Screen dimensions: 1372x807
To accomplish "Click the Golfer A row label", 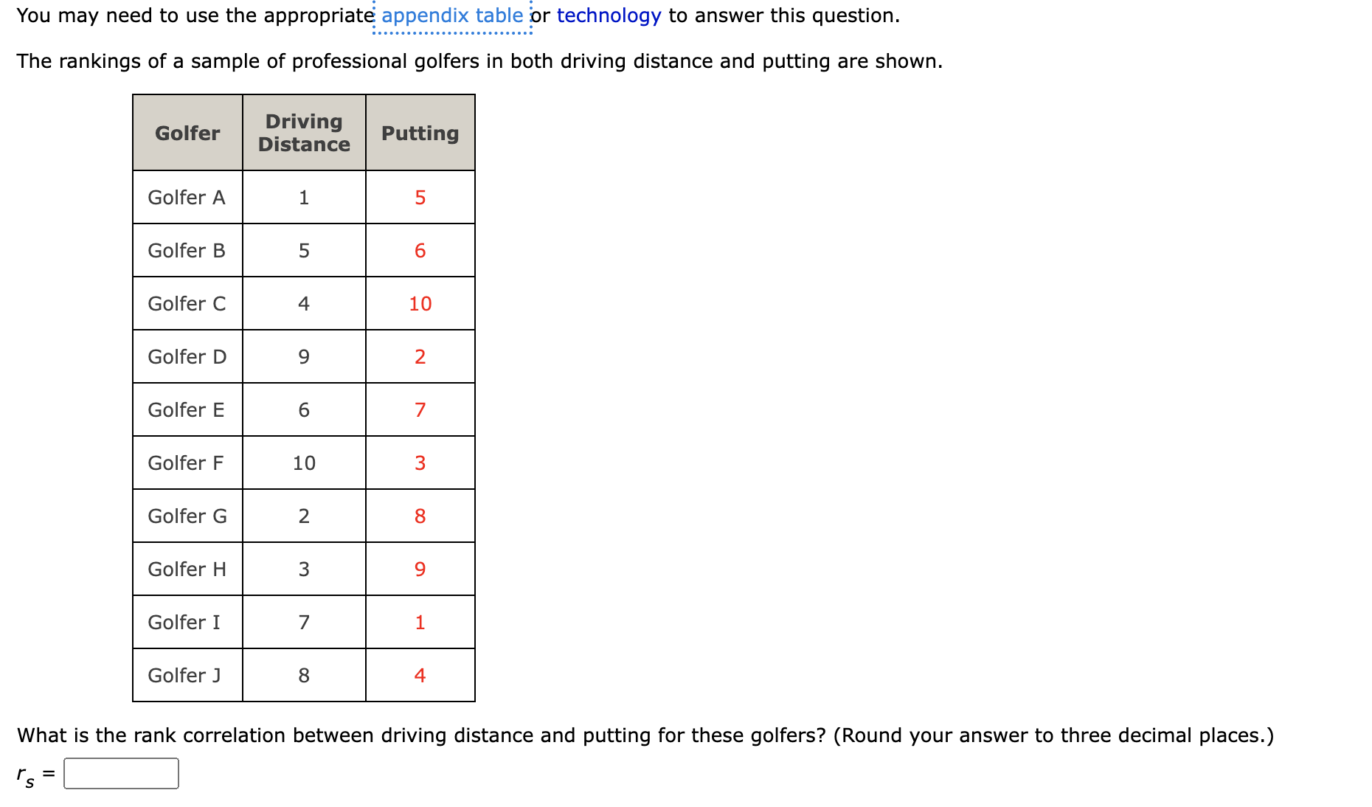I will [x=187, y=197].
